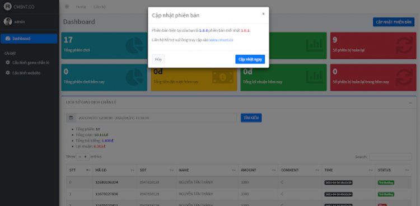Click bar chart icon on top green card
Viewport: 420px width, 206px height.
click(315, 45)
